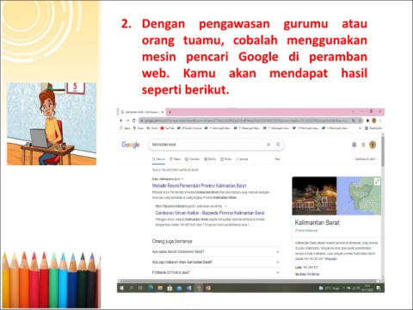Clear the search box with X
Viewport: 413px width, 310px height.
(268, 145)
